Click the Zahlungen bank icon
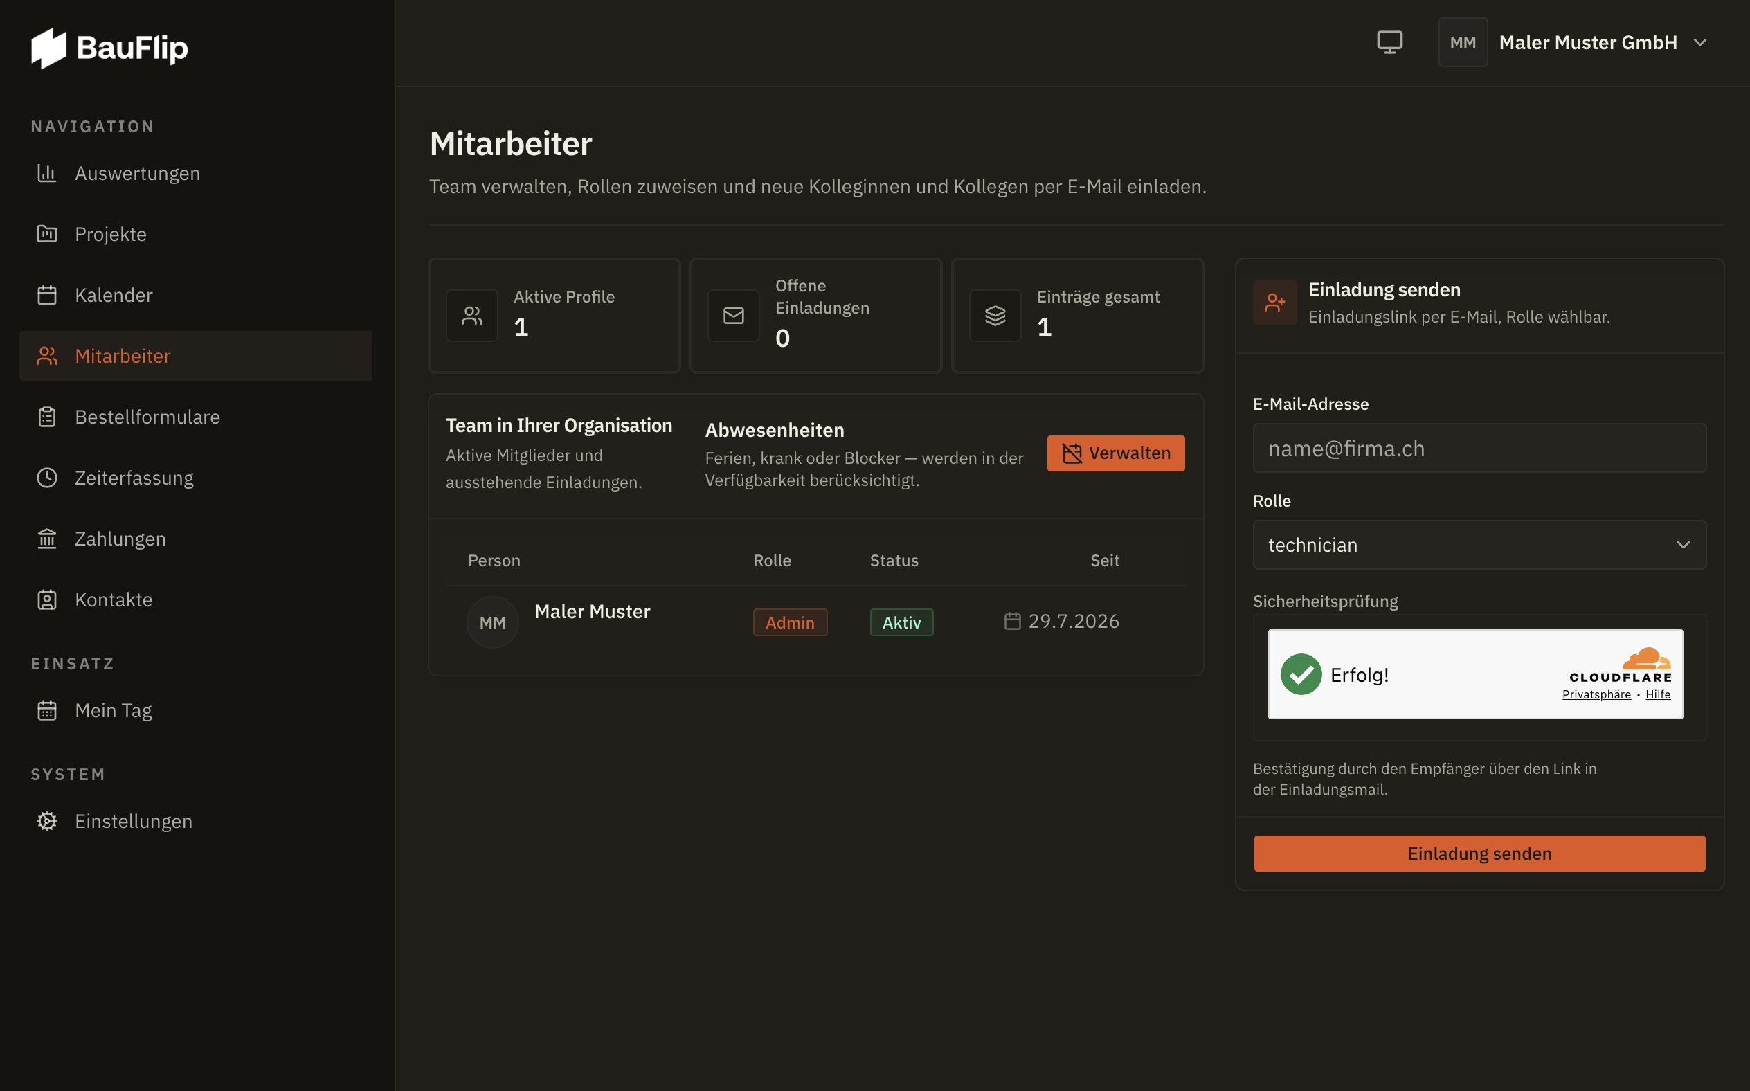Viewport: 1750px width, 1091px height. 47,539
